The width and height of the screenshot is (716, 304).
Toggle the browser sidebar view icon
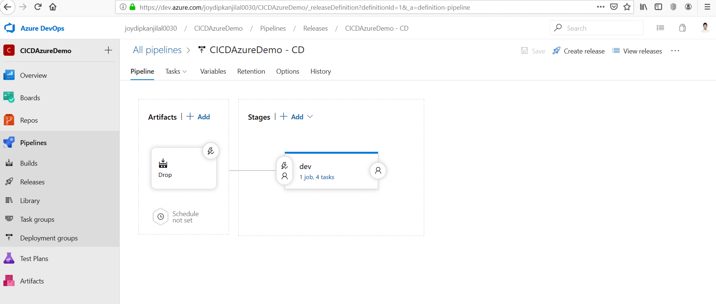(658, 7)
